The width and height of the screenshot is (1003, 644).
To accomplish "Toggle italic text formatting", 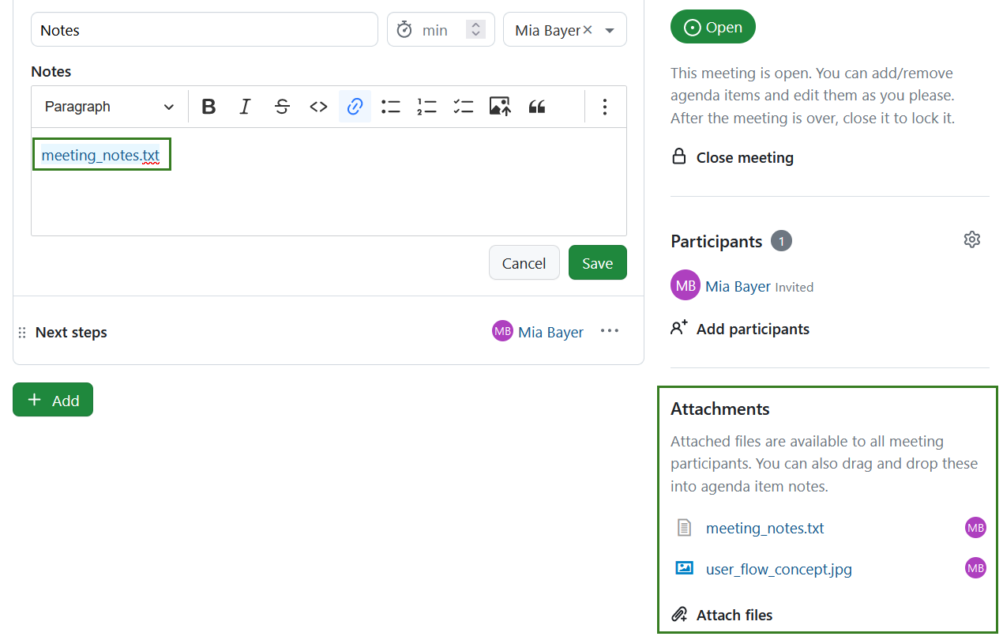I will (245, 107).
